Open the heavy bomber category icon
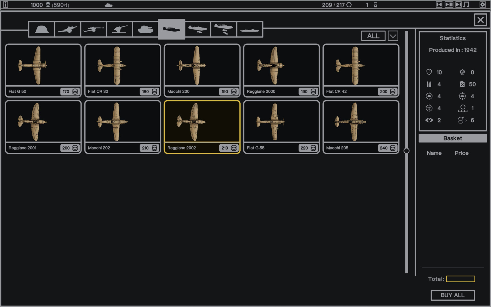 [x=224, y=29]
